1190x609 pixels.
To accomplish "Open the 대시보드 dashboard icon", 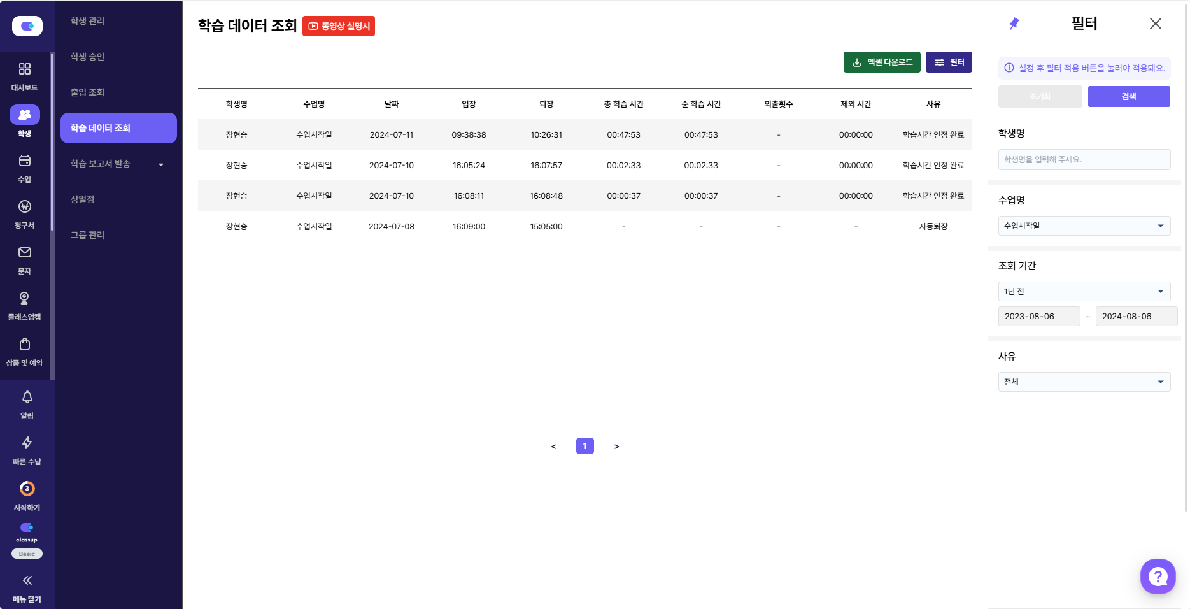I will (x=25, y=69).
